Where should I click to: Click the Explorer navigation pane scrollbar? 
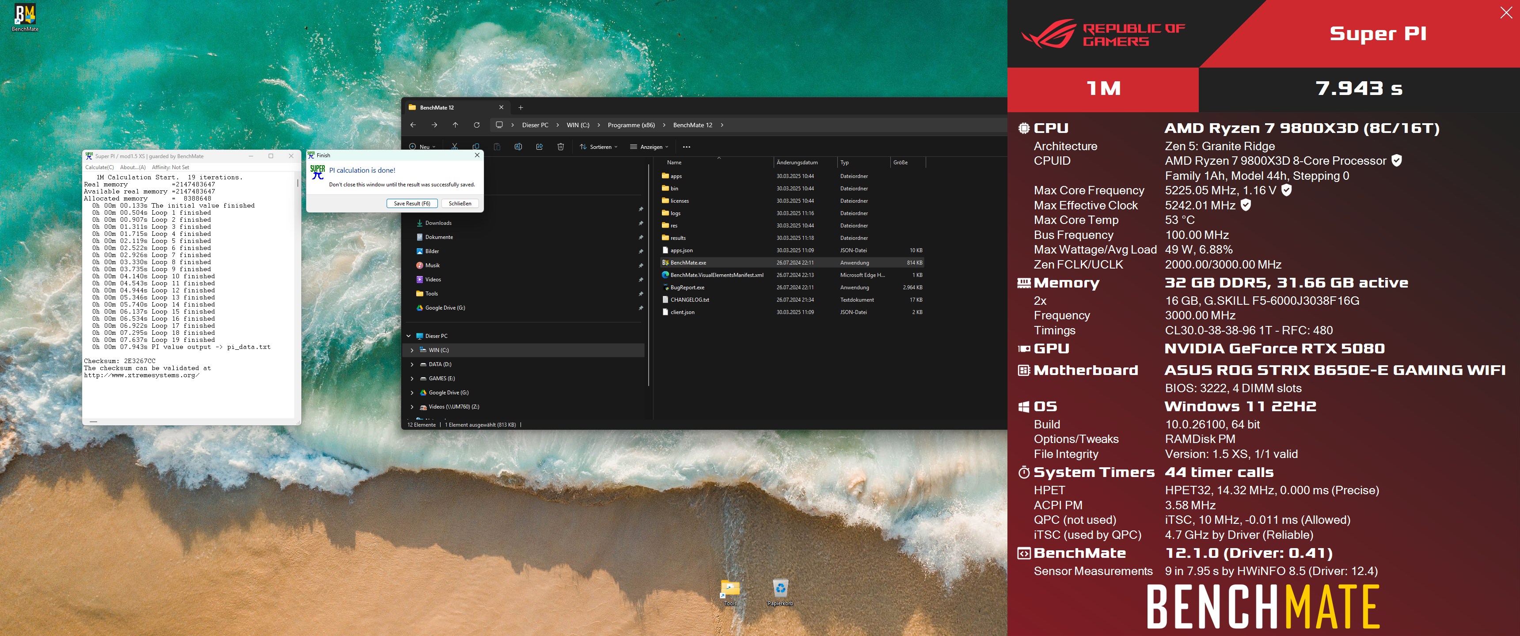click(x=648, y=274)
